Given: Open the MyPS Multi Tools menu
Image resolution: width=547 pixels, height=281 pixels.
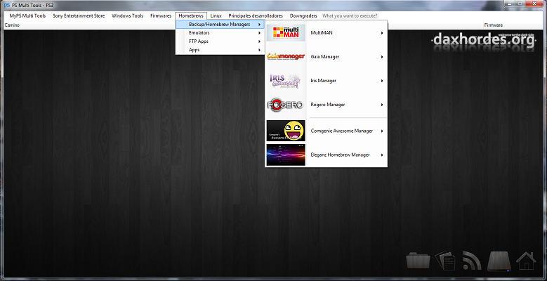Looking at the screenshot, I should point(27,15).
